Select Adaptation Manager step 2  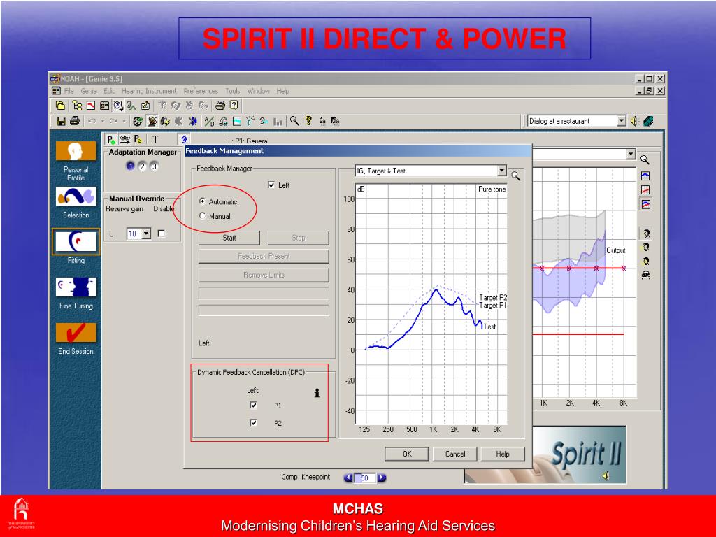(143, 166)
